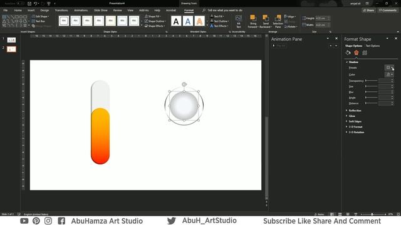Close the Animation Pane
The image size is (401, 225).
tap(336, 39)
